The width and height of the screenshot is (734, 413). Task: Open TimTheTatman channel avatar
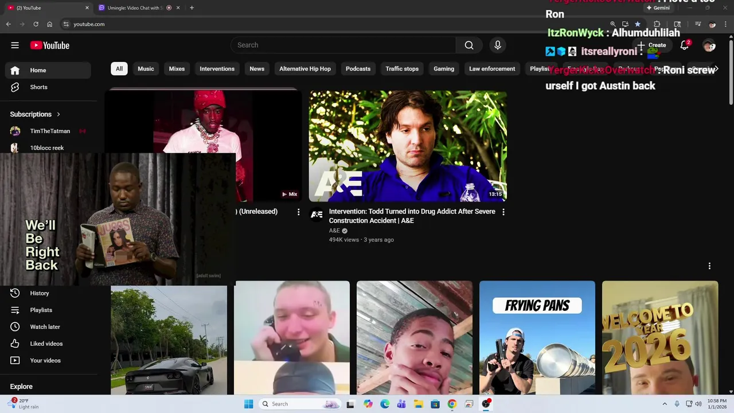(15, 131)
